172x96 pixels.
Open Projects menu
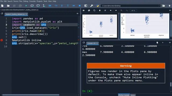pyautogui.click(x=40, y=1)
